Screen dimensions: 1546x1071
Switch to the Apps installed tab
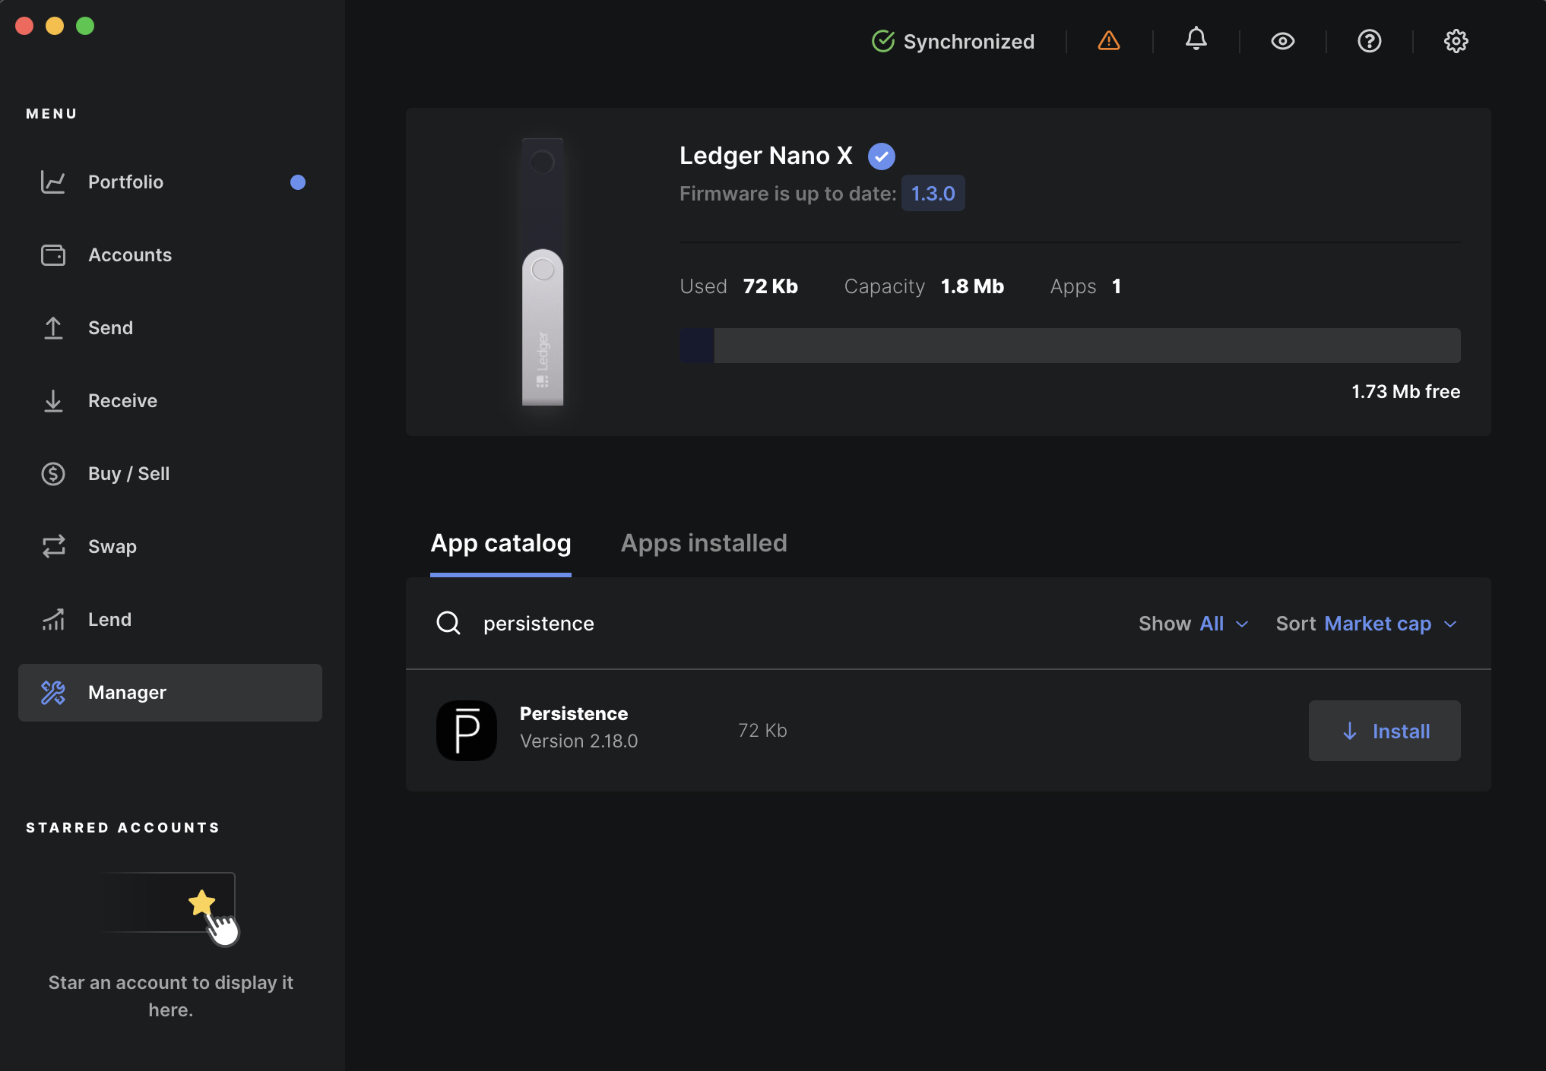click(x=704, y=544)
